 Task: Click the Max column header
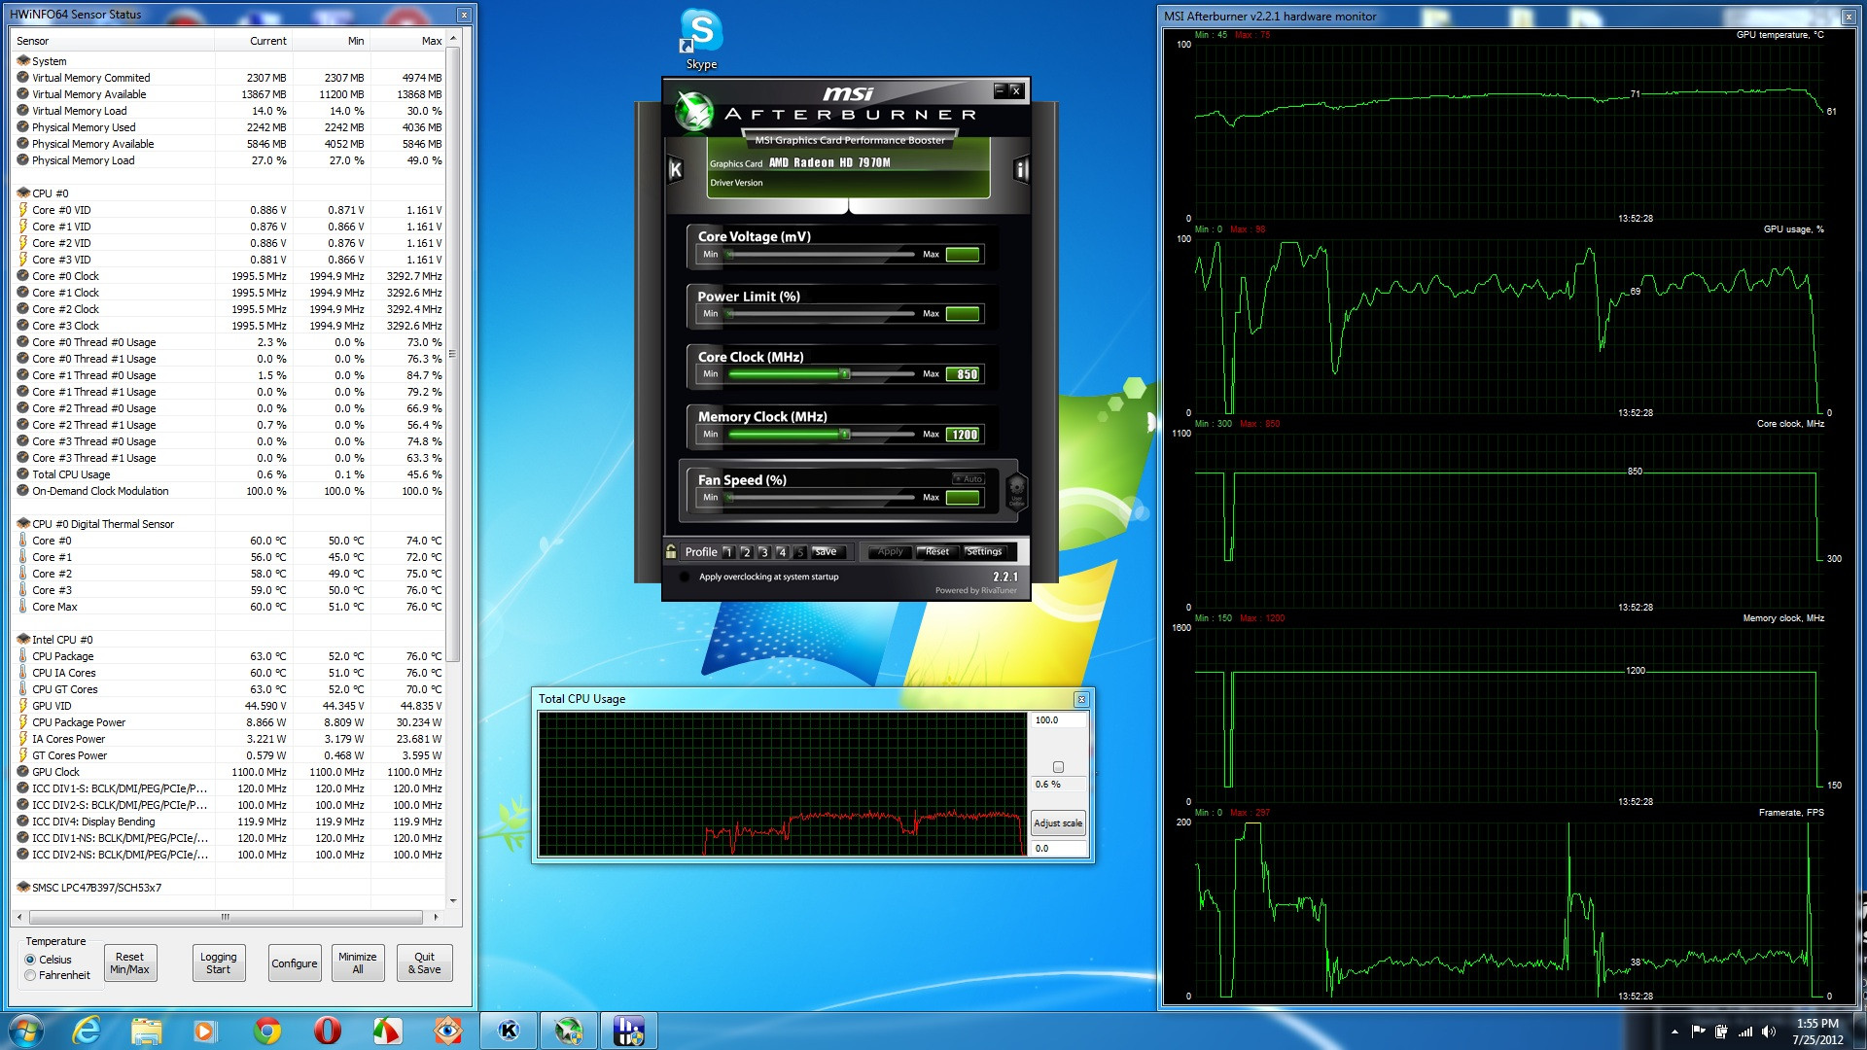click(x=407, y=41)
